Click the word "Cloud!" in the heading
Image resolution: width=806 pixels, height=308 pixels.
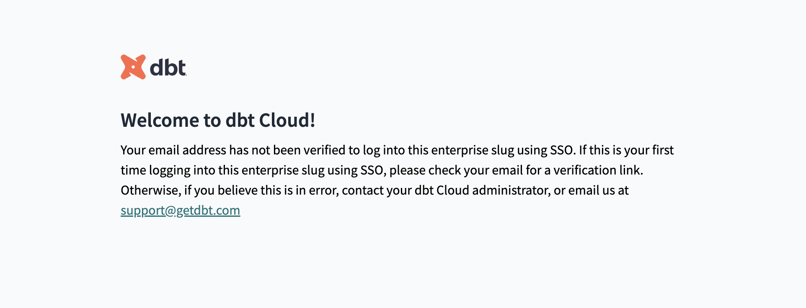(x=287, y=121)
